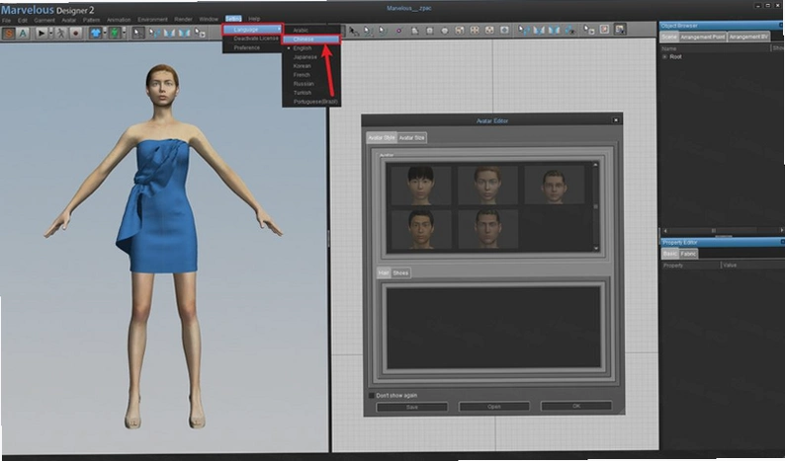
Task: Click OK button in Avatar Editor
Action: [x=576, y=406]
